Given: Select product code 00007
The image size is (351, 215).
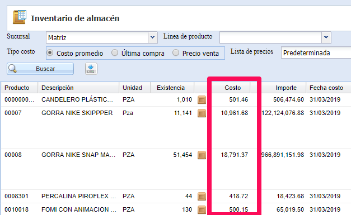Looking at the screenshot, I should click(13, 113).
